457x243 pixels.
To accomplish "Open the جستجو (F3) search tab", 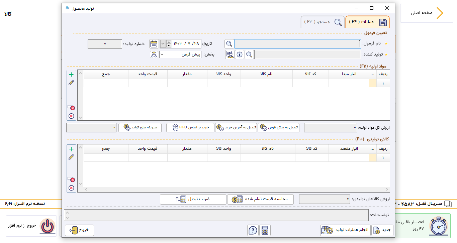I will coord(323,22).
